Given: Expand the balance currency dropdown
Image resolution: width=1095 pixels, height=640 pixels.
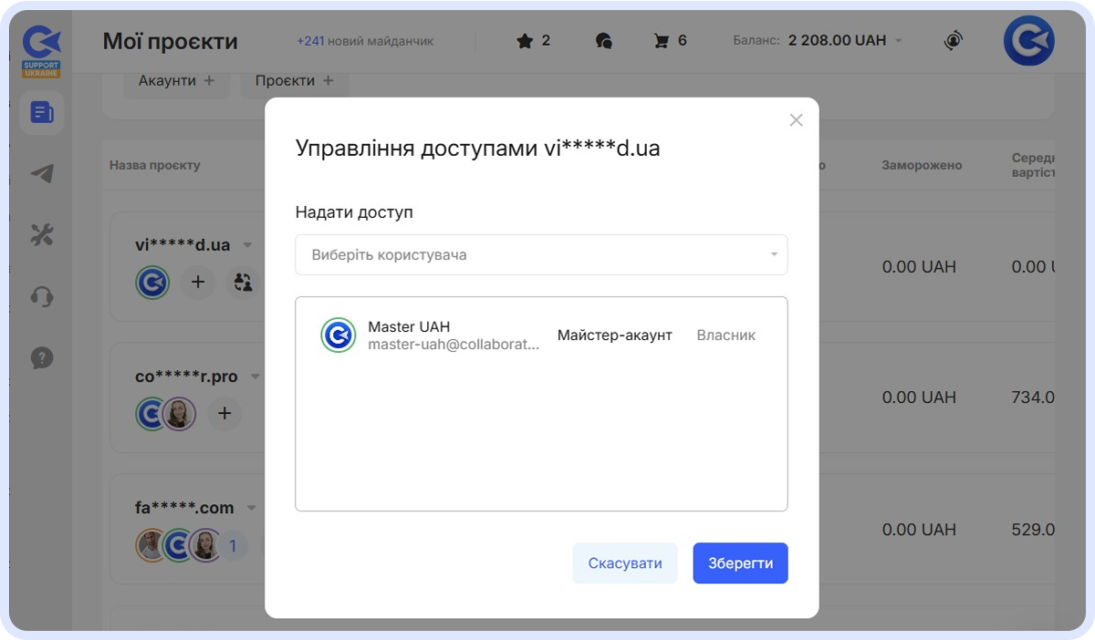Looking at the screenshot, I should (898, 40).
